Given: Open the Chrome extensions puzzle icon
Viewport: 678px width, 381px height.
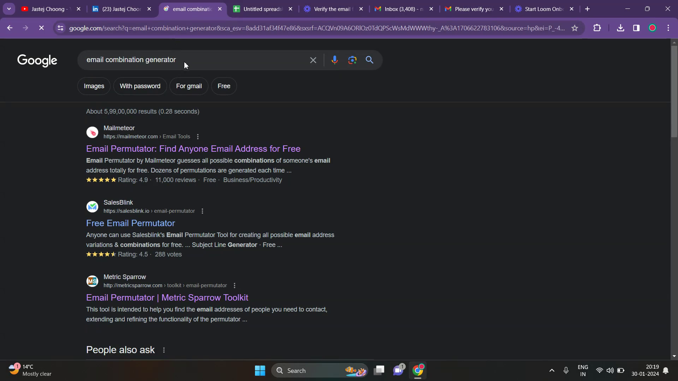Looking at the screenshot, I should pyautogui.click(x=597, y=28).
